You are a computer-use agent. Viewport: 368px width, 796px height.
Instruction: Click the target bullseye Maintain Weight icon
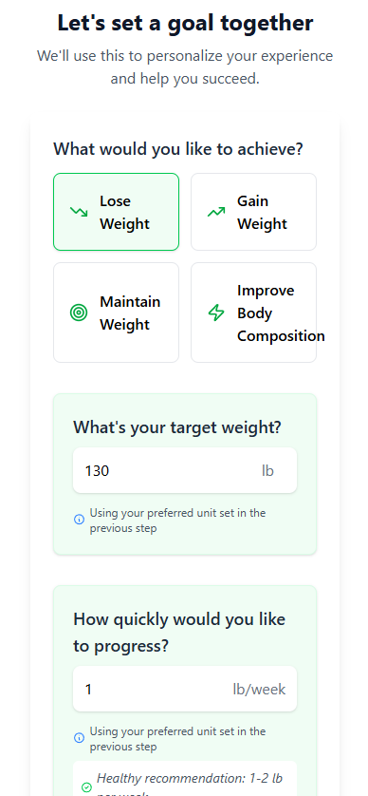[79, 313]
